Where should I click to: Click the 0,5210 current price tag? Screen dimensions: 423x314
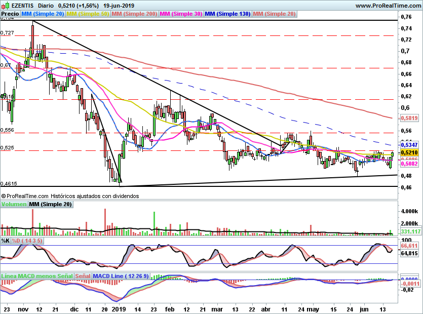[409, 152]
